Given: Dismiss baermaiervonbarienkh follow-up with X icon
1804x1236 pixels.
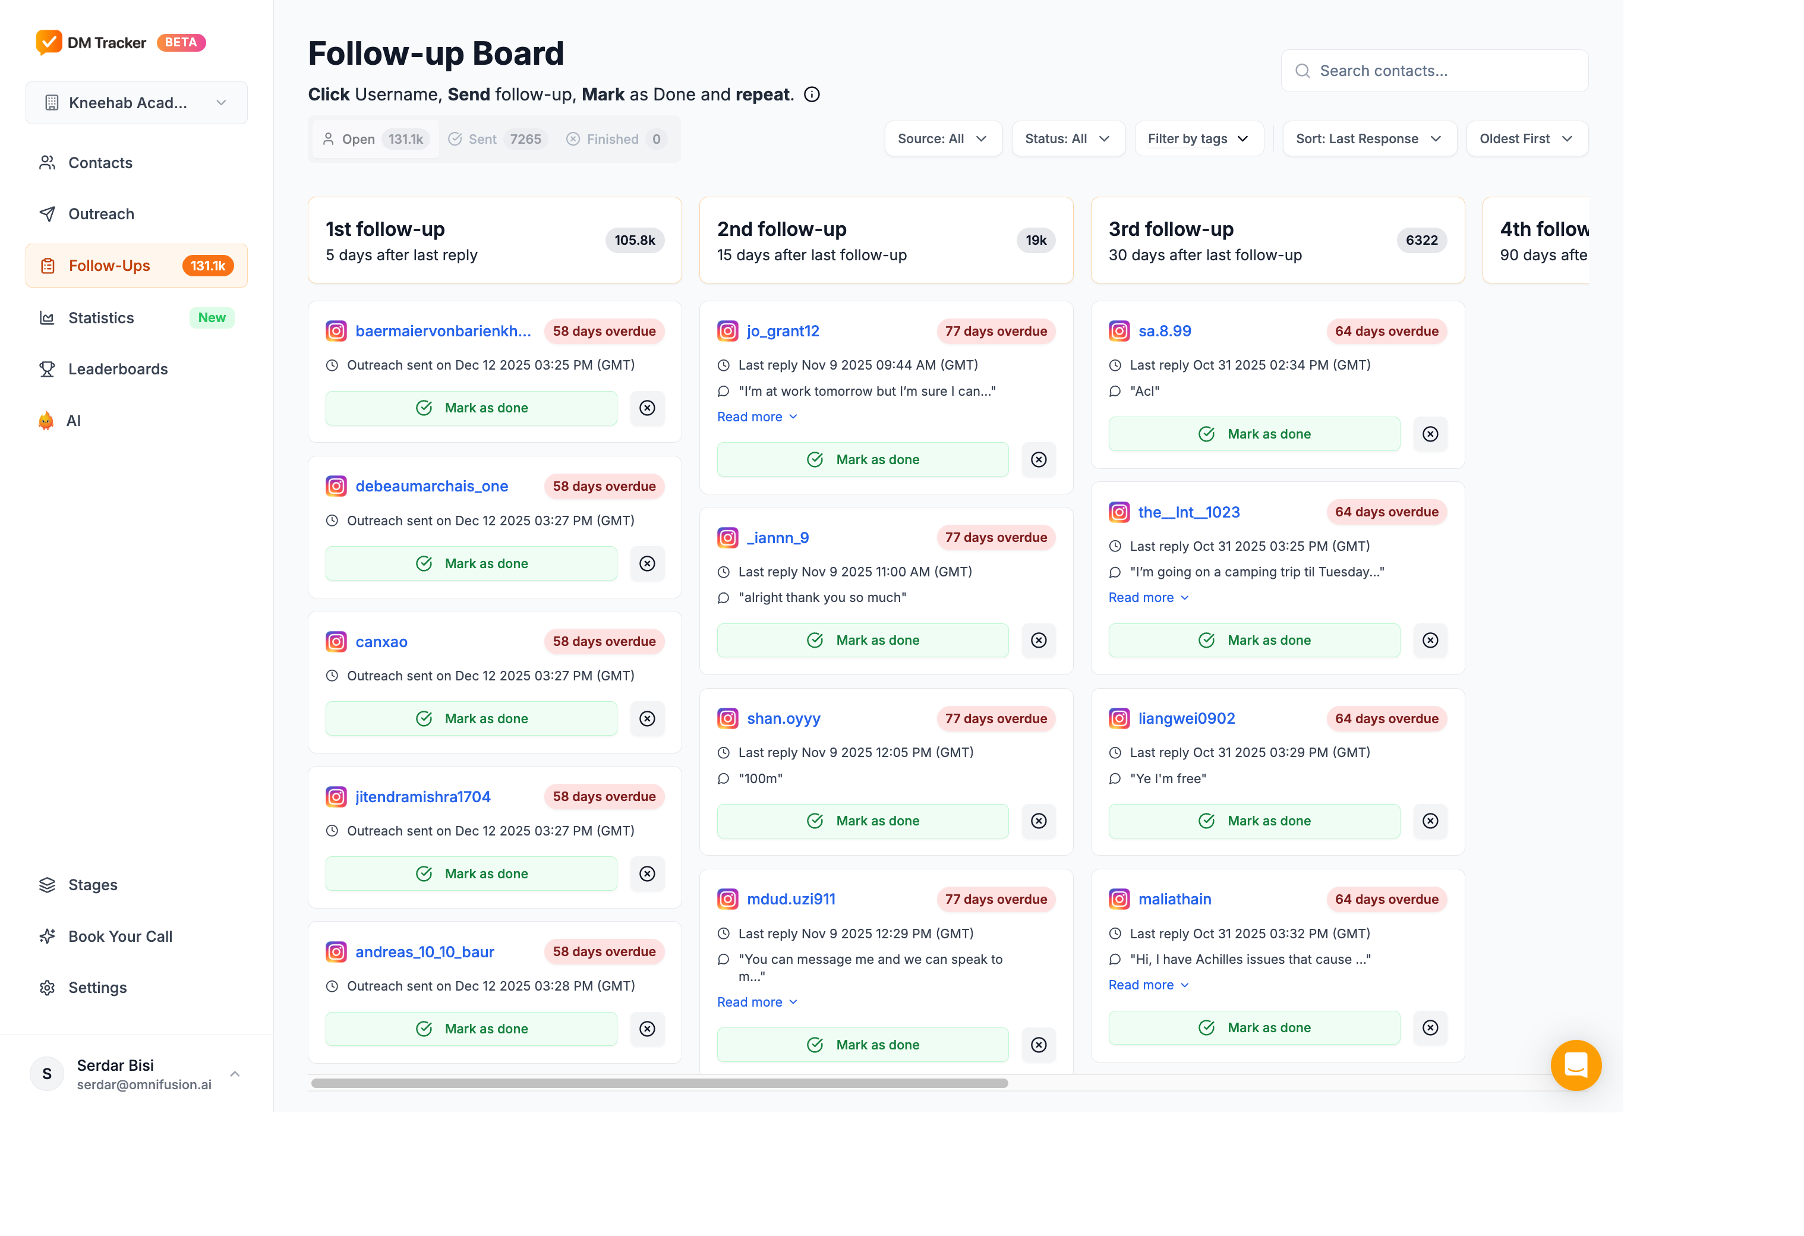Looking at the screenshot, I should click(x=648, y=408).
